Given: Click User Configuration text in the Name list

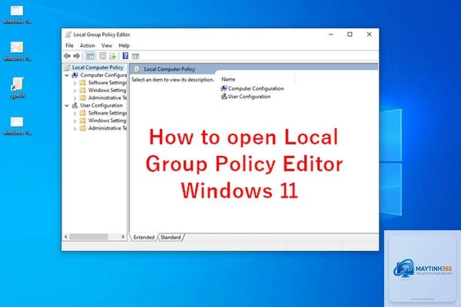Looking at the screenshot, I should tap(250, 96).
